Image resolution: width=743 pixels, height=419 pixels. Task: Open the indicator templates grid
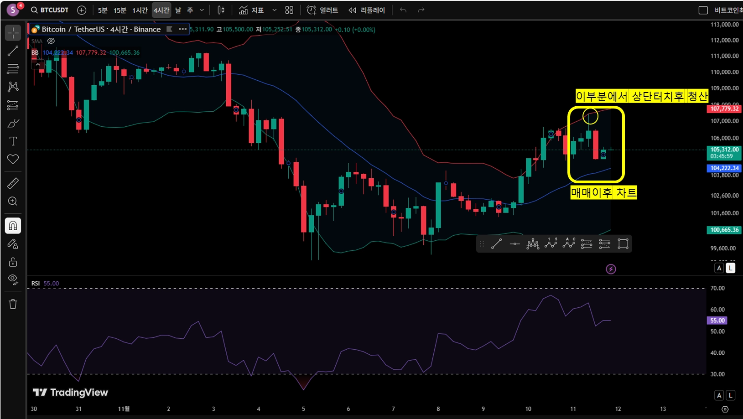289,10
